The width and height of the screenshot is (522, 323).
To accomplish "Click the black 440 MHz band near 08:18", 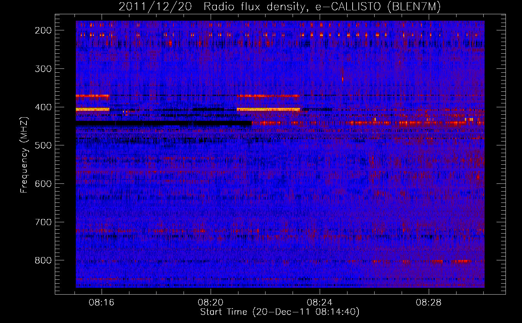I will pyautogui.click(x=164, y=123).
